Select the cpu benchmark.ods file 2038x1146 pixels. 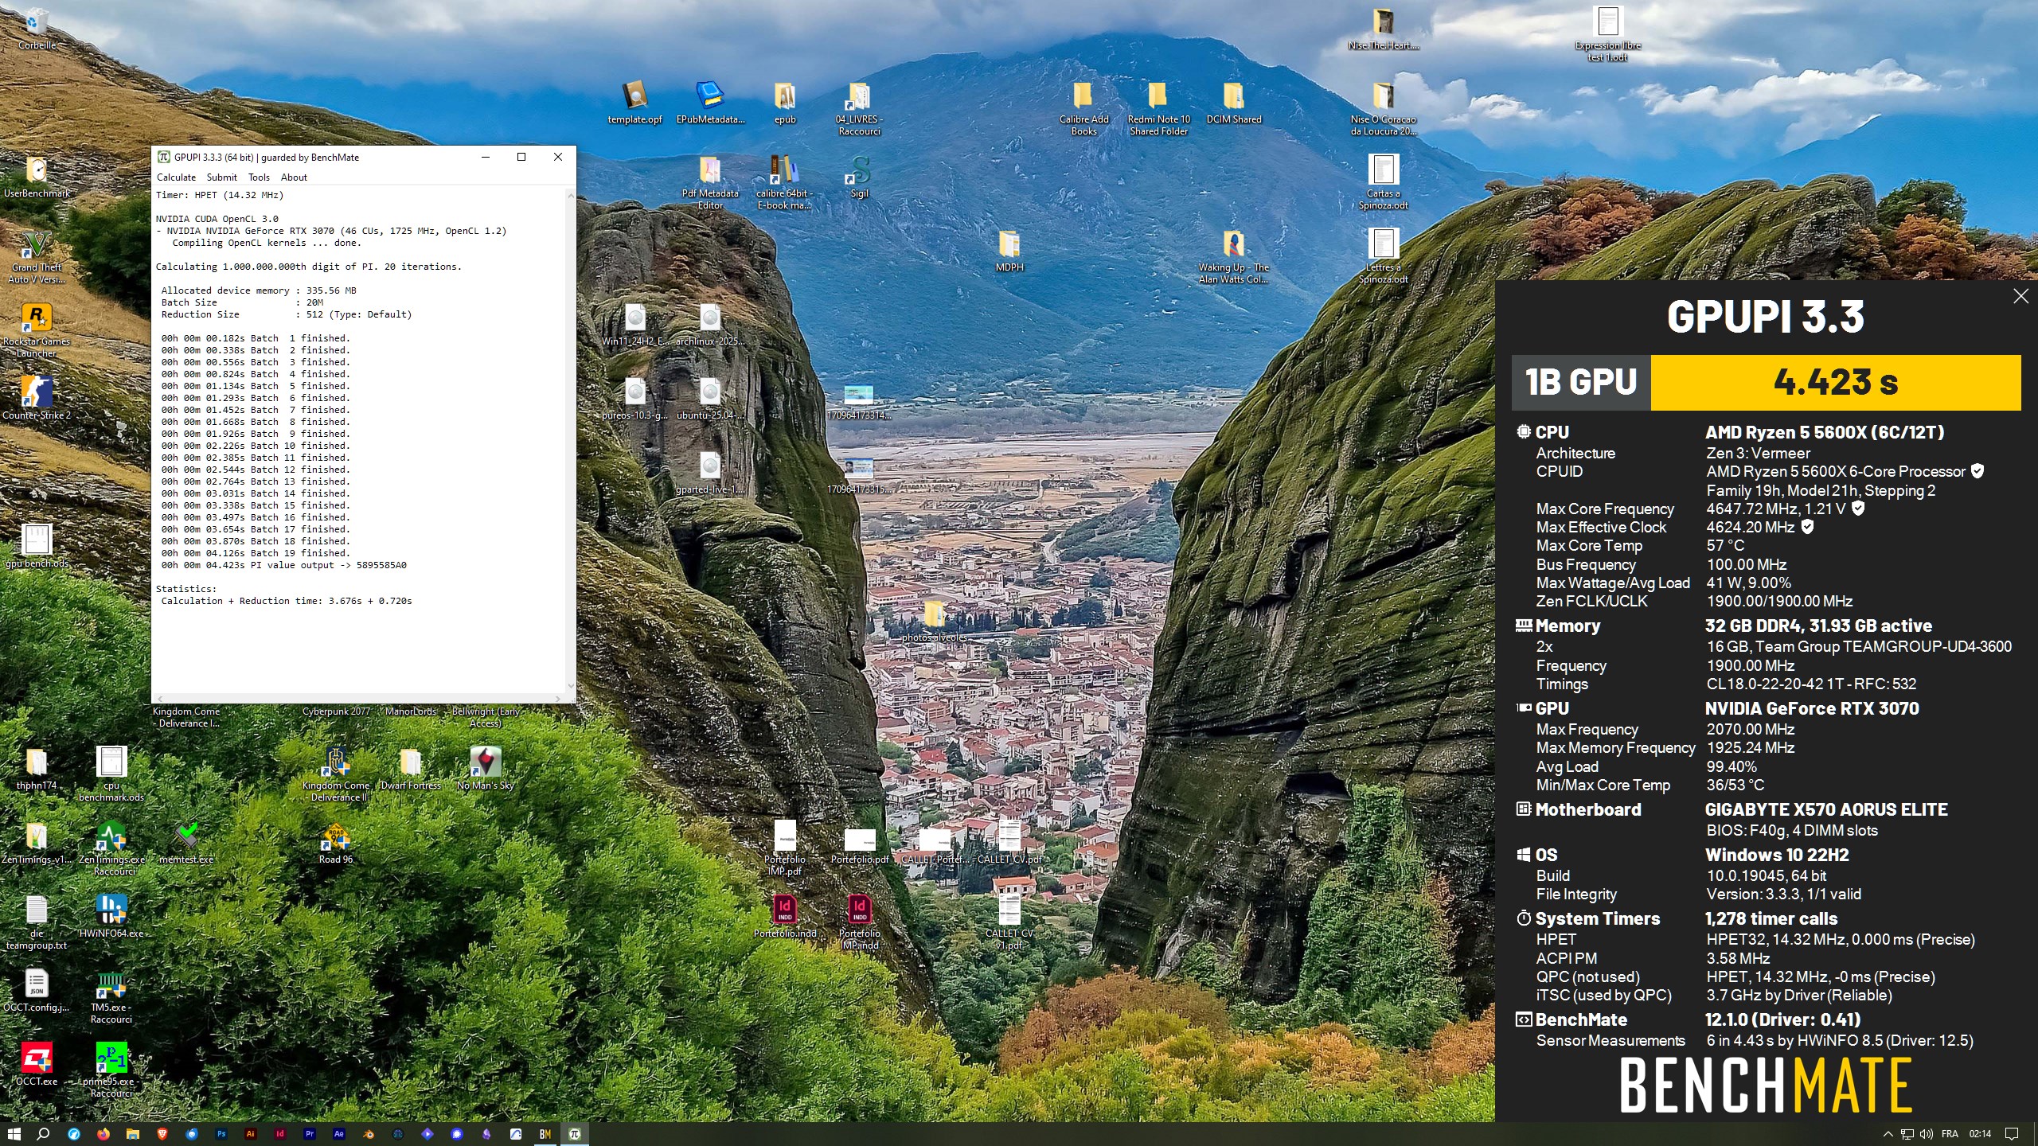[111, 774]
